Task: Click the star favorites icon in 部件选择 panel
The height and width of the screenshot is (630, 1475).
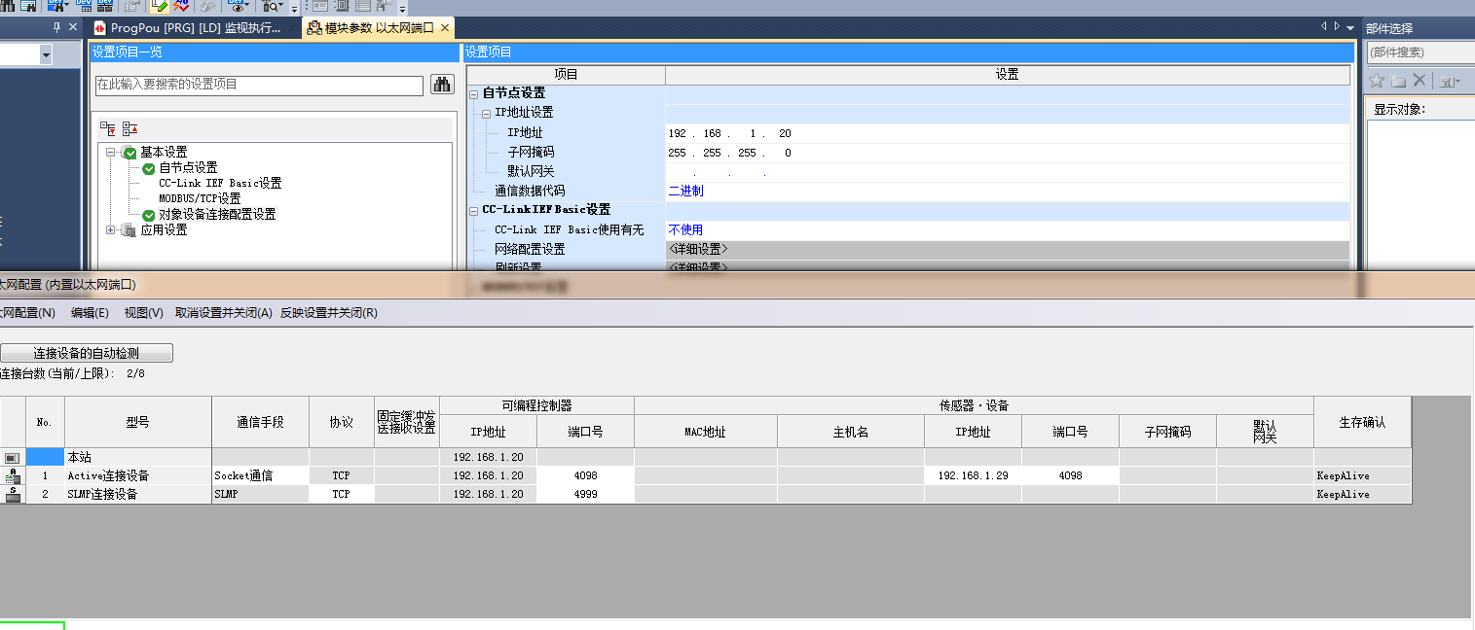Action: 1377,81
